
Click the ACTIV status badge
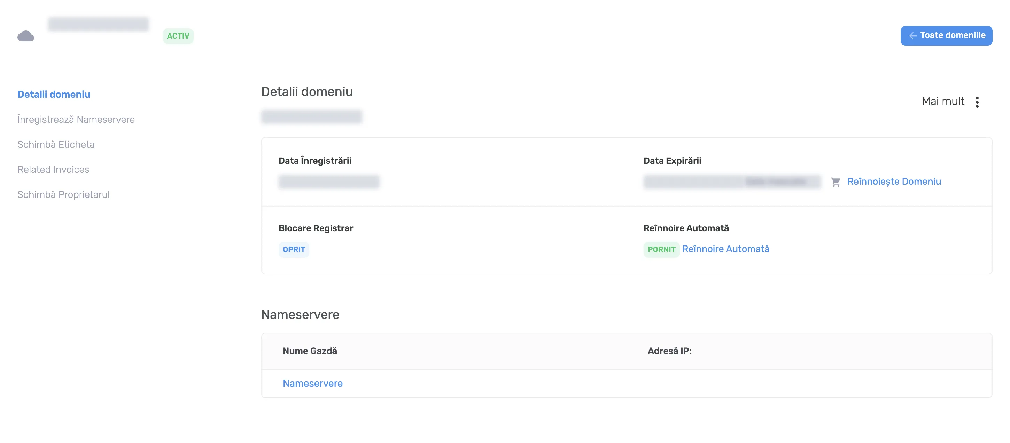(x=178, y=36)
